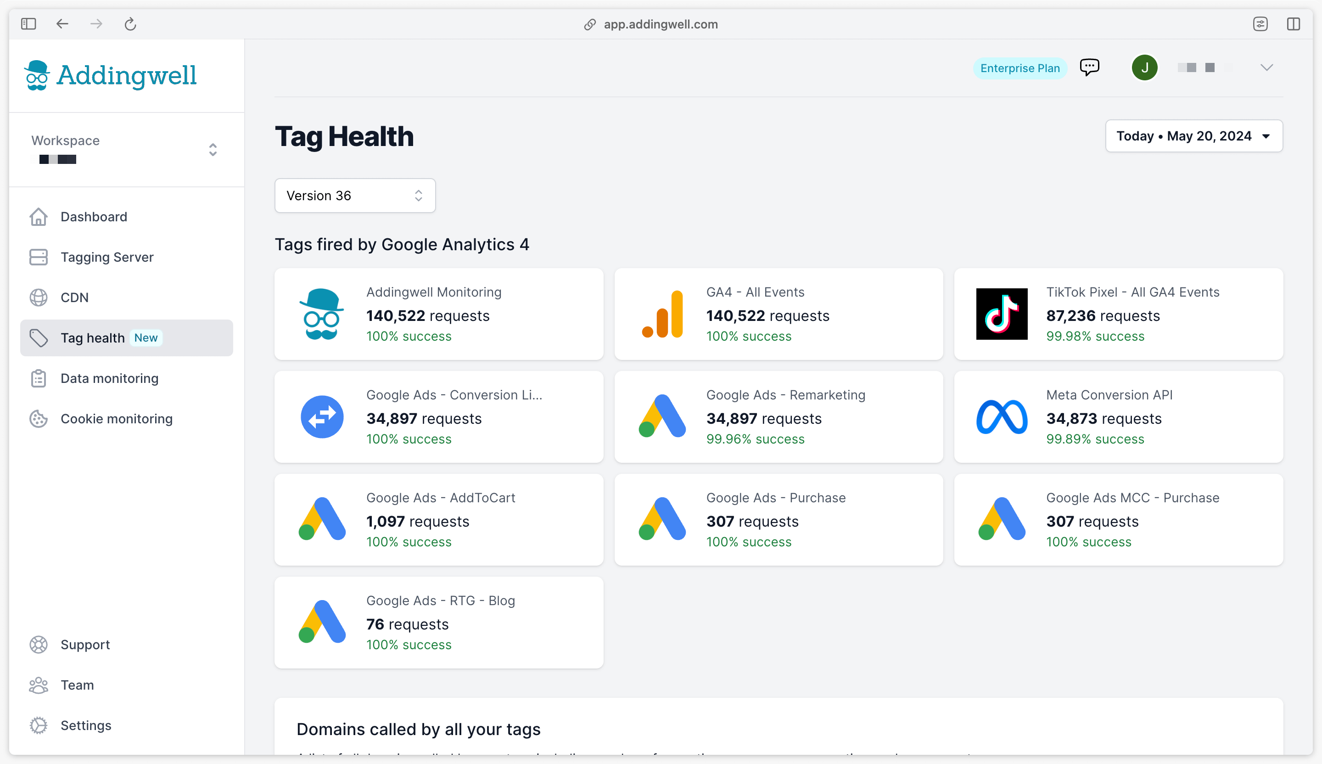Click the Data monitoring clipboard icon
The width and height of the screenshot is (1322, 764).
pos(38,378)
